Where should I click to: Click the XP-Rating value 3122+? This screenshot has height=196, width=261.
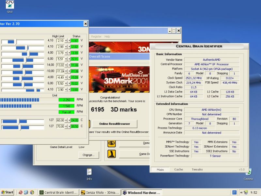tap(230, 78)
